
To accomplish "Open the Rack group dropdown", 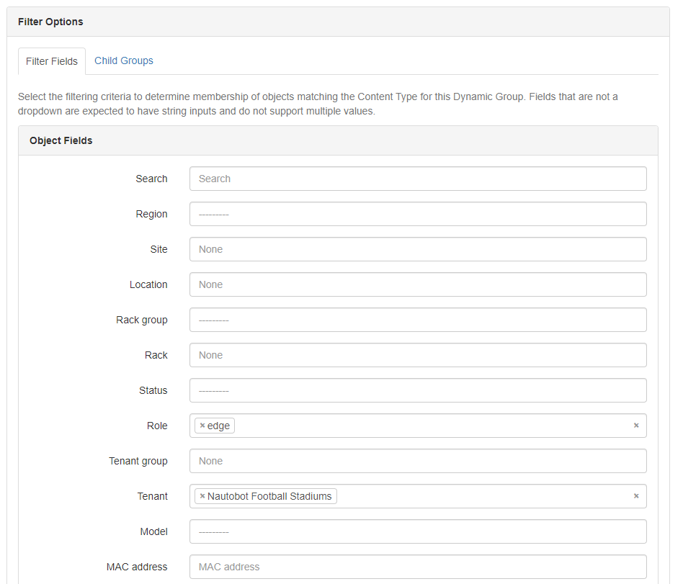I will click(x=418, y=320).
